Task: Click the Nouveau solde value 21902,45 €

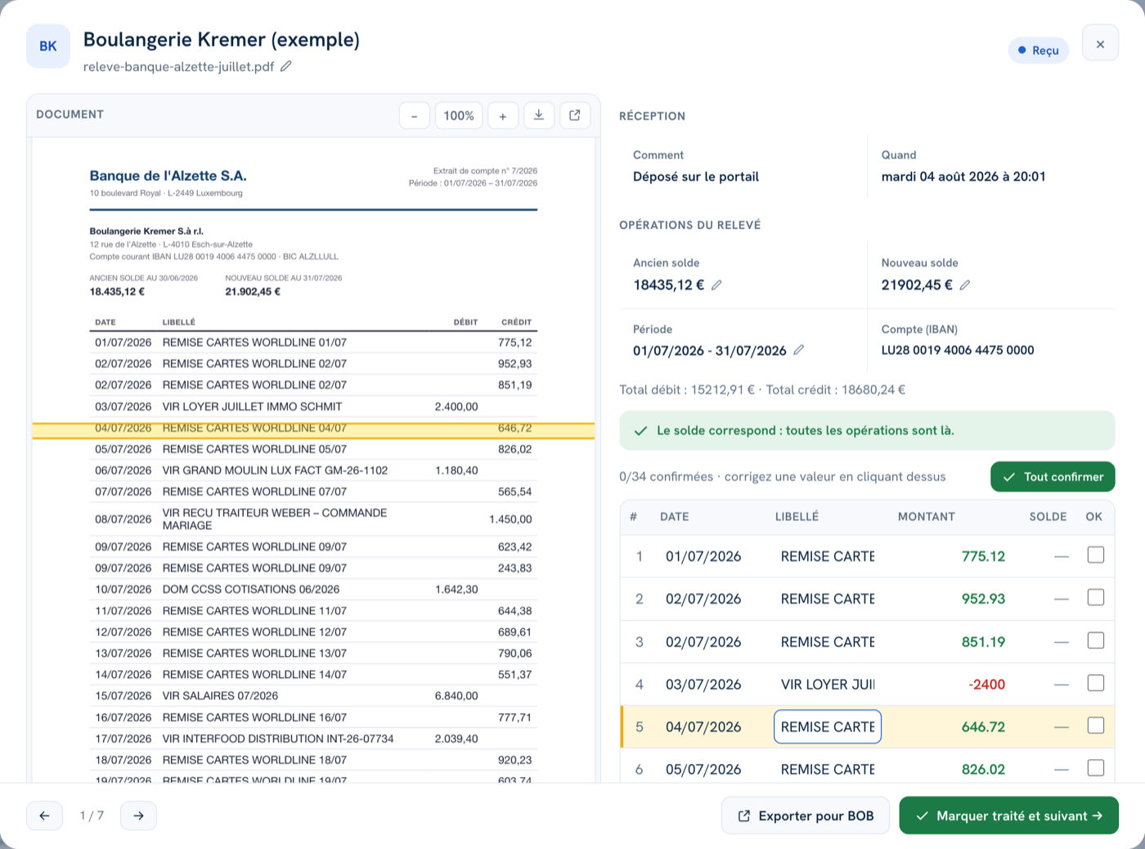Action: (x=917, y=285)
